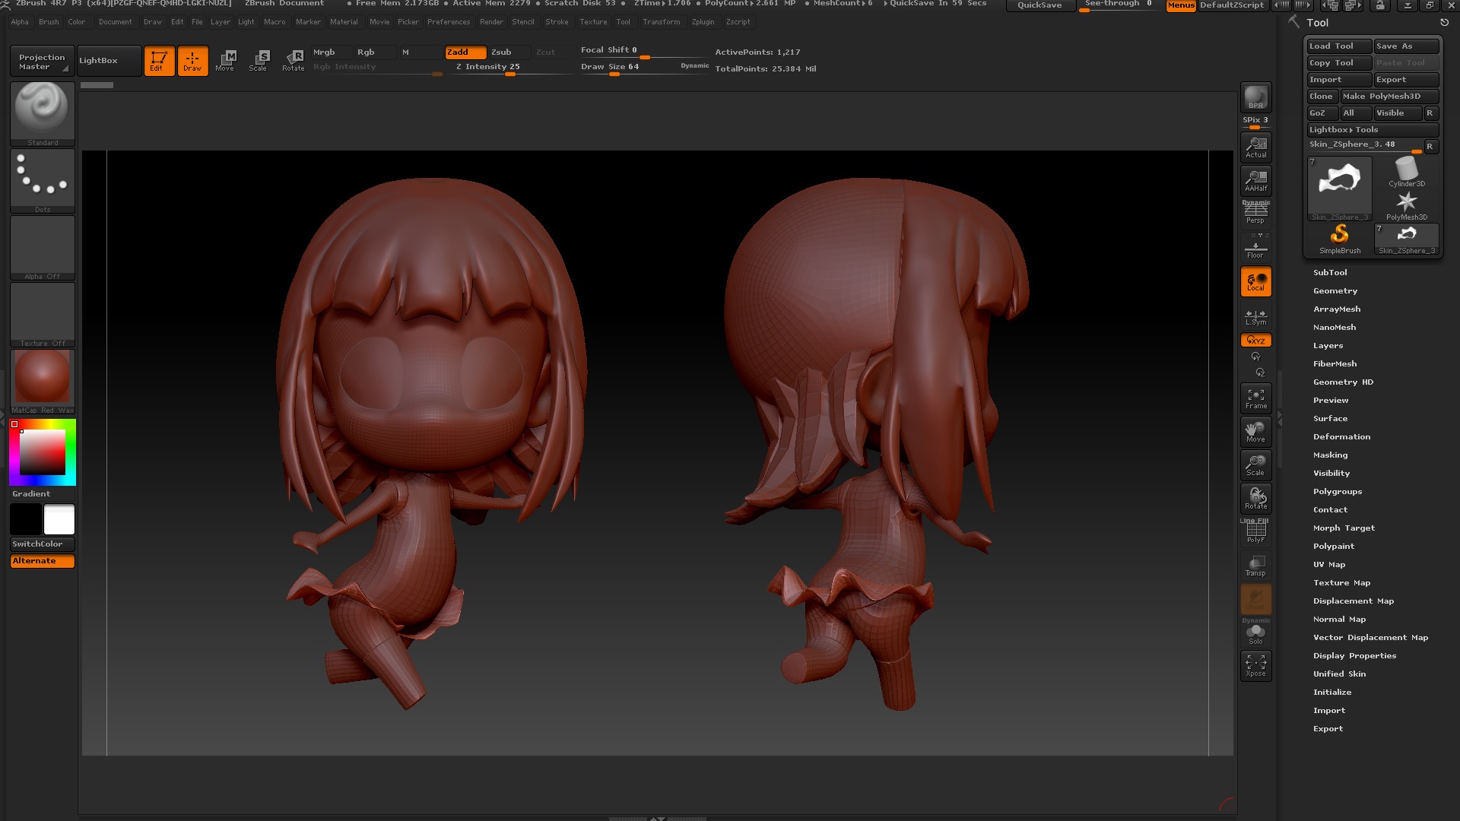The image size is (1460, 821).
Task: Open the Stroke menu
Action: coord(557,22)
